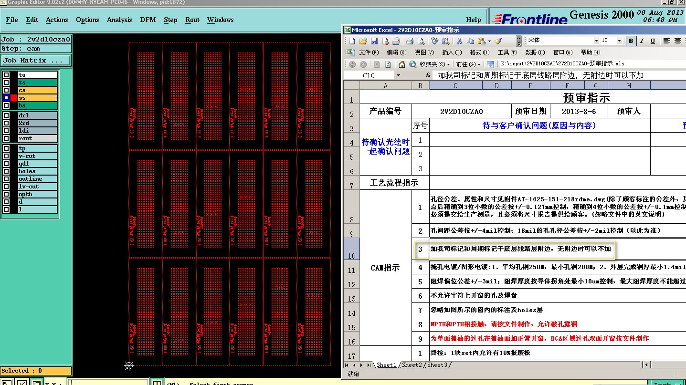The width and height of the screenshot is (686, 385).
Task: Toggle the checkbox for layer drl
Action: [x=6, y=115]
